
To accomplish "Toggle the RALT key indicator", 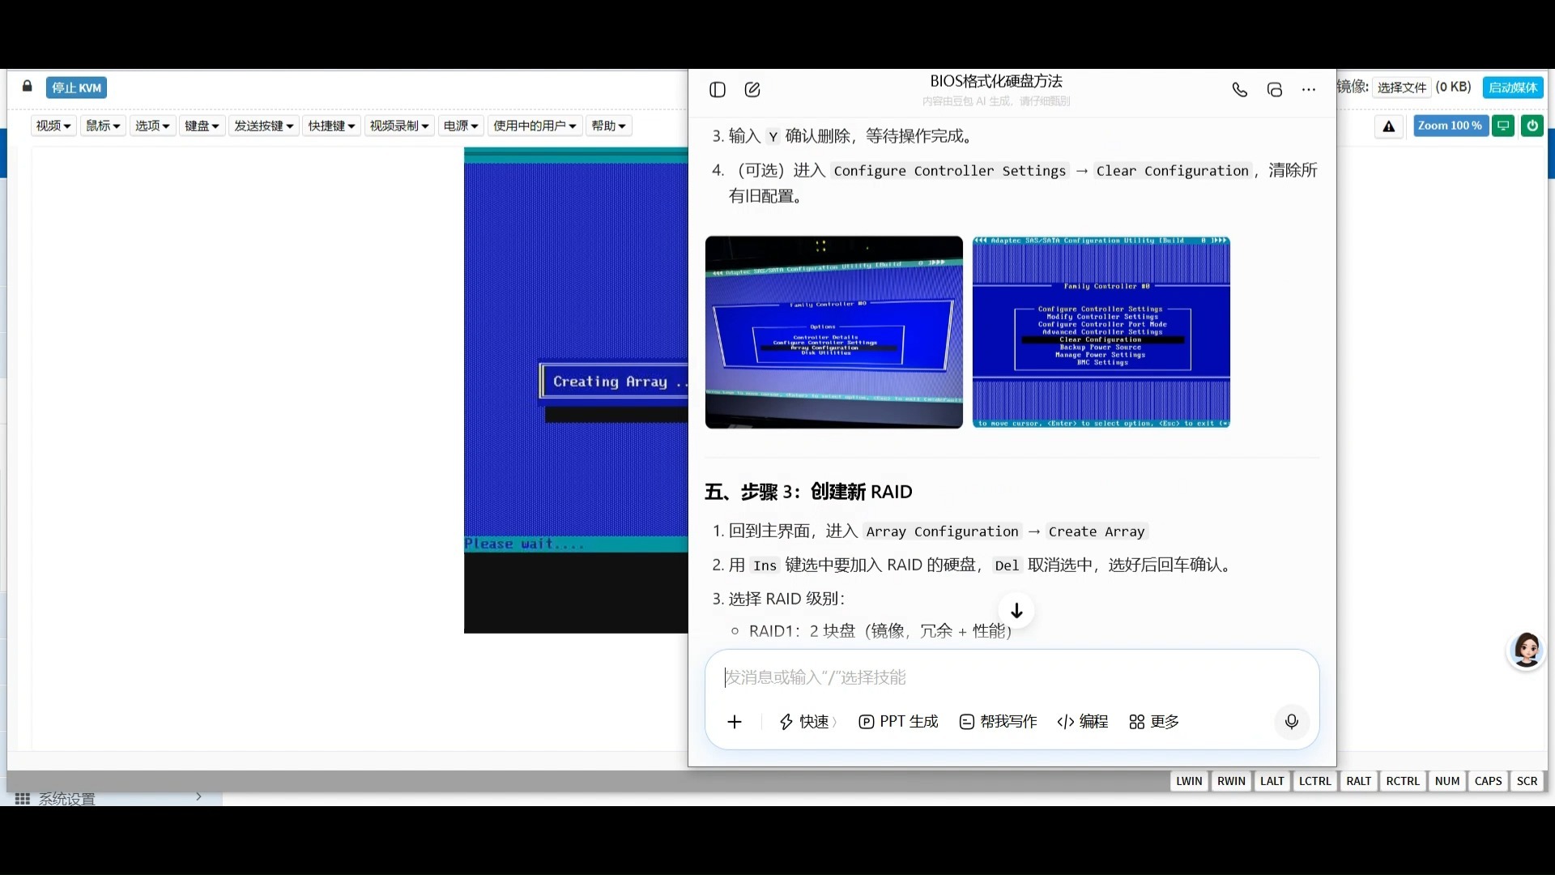I will click(x=1359, y=781).
